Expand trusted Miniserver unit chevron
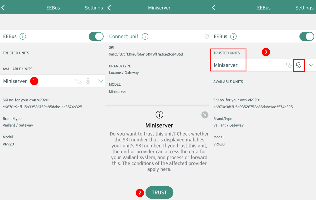Viewport: 316px width, 200px height. 311,65
